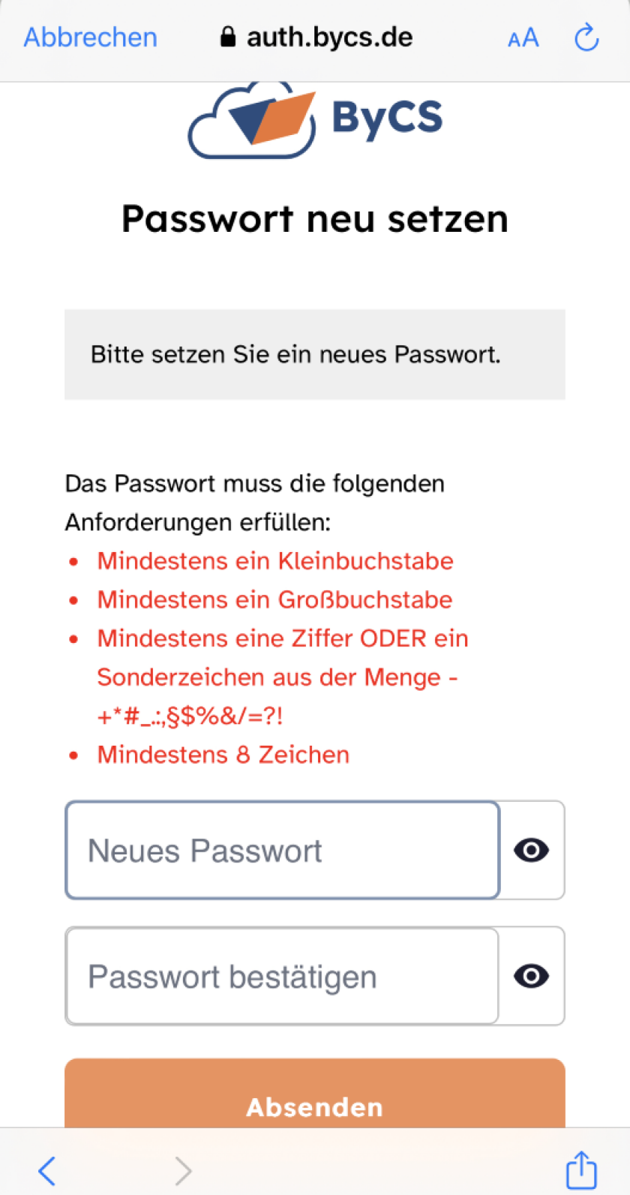Screen dimensions: 630x1195
Task: Navigate back using the left arrow icon
Action: click(x=46, y=1169)
